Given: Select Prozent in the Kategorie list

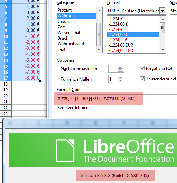Looking at the screenshot, I should tap(77, 10).
